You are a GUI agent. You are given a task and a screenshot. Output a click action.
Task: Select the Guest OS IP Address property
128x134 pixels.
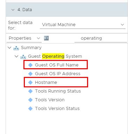click(x=58, y=74)
